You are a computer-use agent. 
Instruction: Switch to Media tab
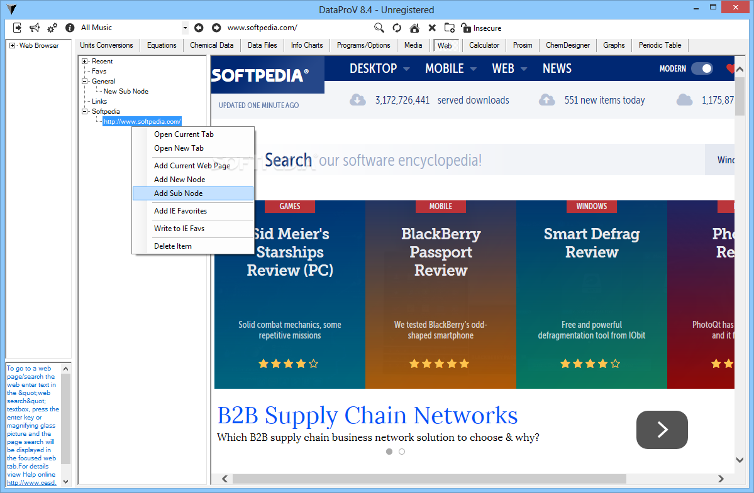413,45
